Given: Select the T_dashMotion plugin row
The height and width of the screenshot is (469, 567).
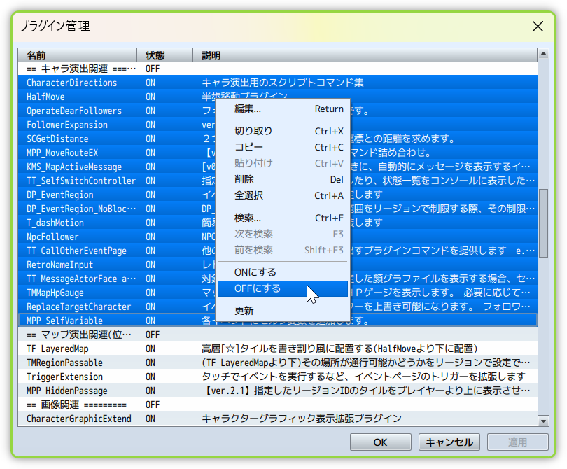Looking at the screenshot, I should (278, 223).
